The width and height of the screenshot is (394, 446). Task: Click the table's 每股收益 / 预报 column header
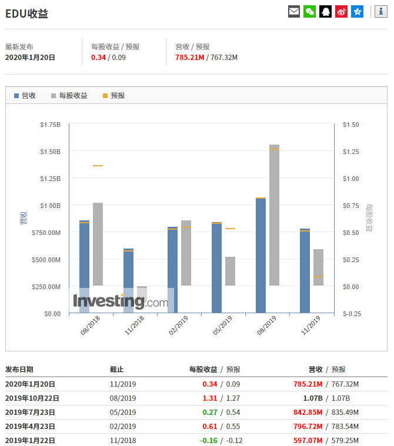[215, 370]
